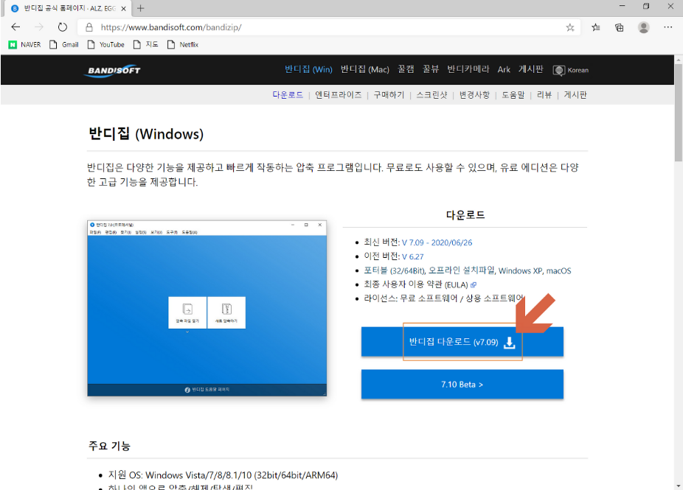683x490 pixels.
Task: Select 반디집 (Mac) in top navigation
Action: tap(364, 69)
